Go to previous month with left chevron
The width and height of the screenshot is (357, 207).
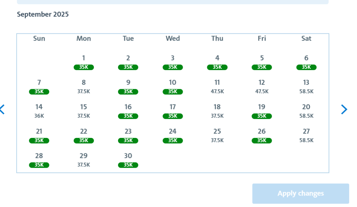(x=2, y=109)
